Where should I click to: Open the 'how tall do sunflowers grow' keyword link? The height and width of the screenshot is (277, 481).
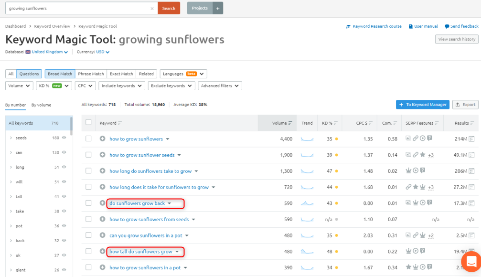[140, 252]
